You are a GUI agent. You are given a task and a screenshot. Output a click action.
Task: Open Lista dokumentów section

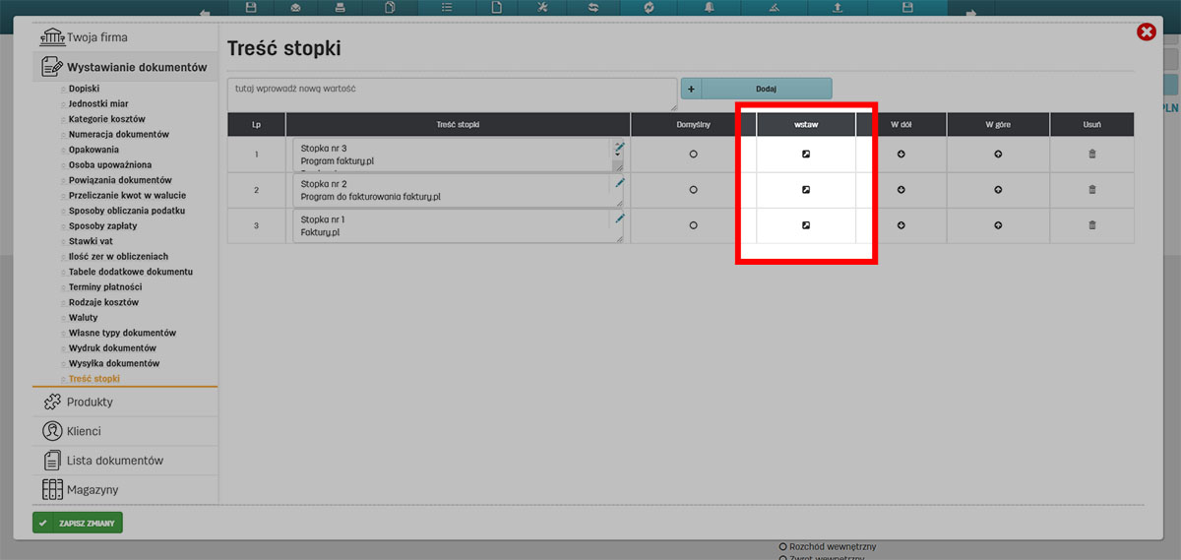pos(114,461)
